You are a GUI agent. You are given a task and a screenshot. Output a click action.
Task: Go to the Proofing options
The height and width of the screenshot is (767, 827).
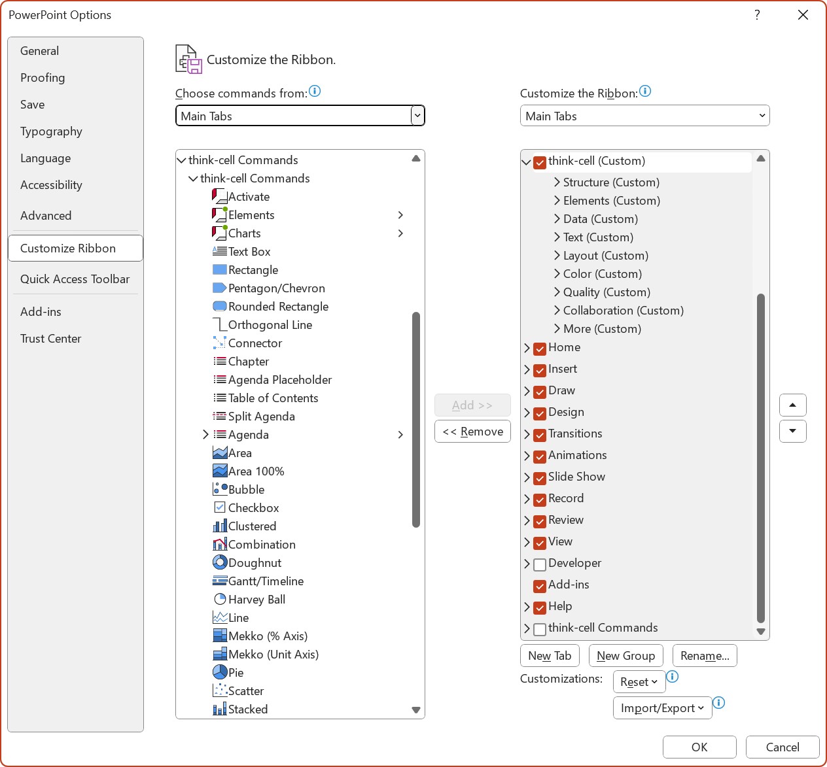(75, 77)
